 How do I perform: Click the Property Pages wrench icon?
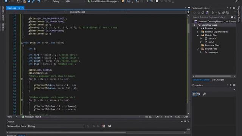(204, 94)
